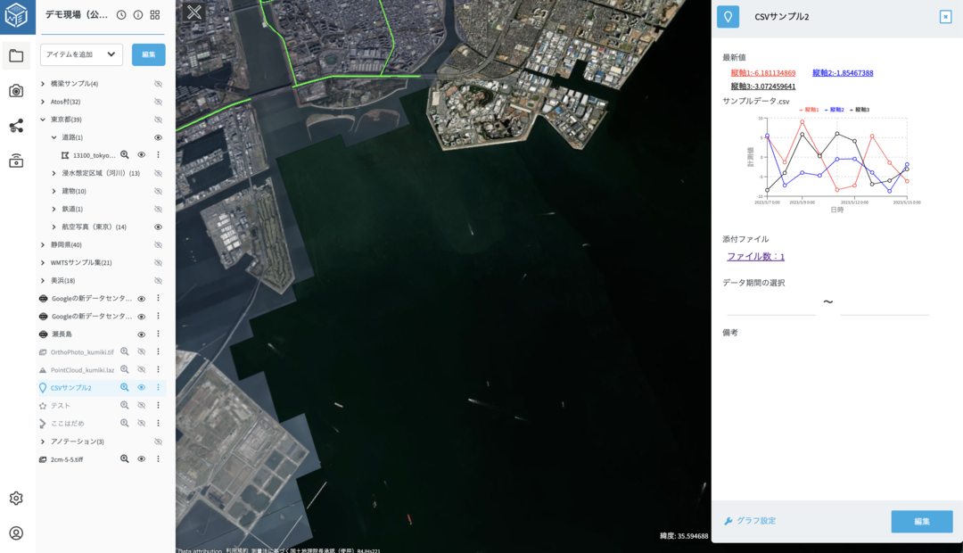Open more options for CSVサンプル2
963x553 pixels.
pos(158,387)
